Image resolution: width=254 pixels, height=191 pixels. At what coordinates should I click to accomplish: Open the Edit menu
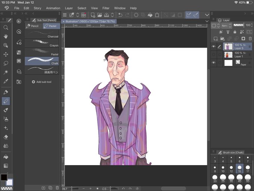(27, 8)
